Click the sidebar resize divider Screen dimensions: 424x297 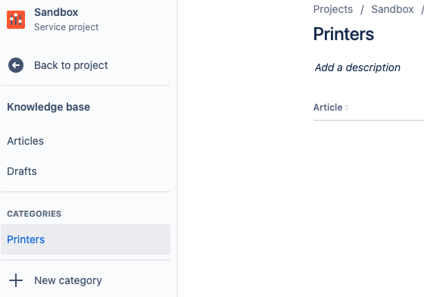[177, 148]
